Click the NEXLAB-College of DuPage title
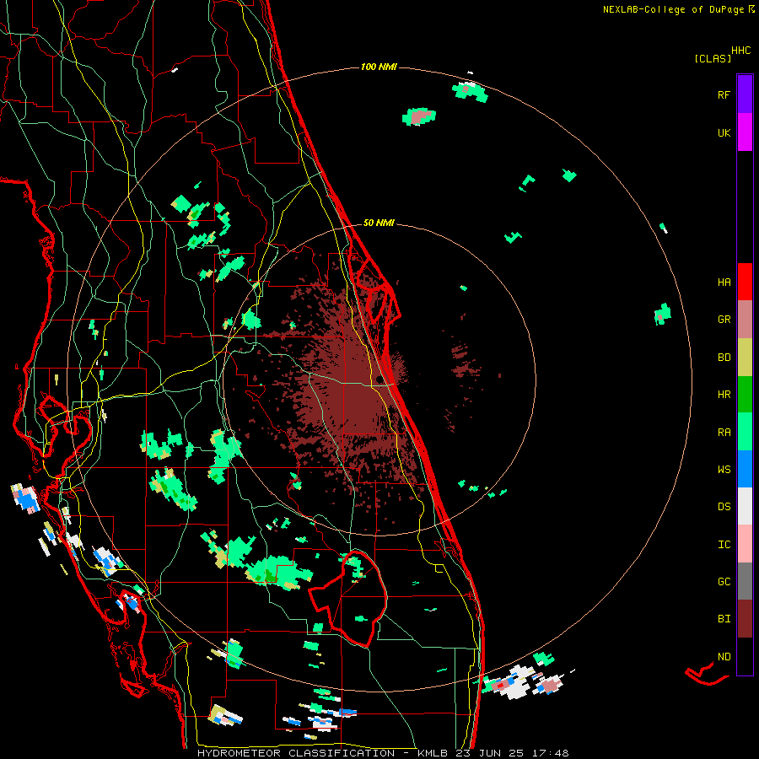This screenshot has height=759, width=759. point(673,9)
